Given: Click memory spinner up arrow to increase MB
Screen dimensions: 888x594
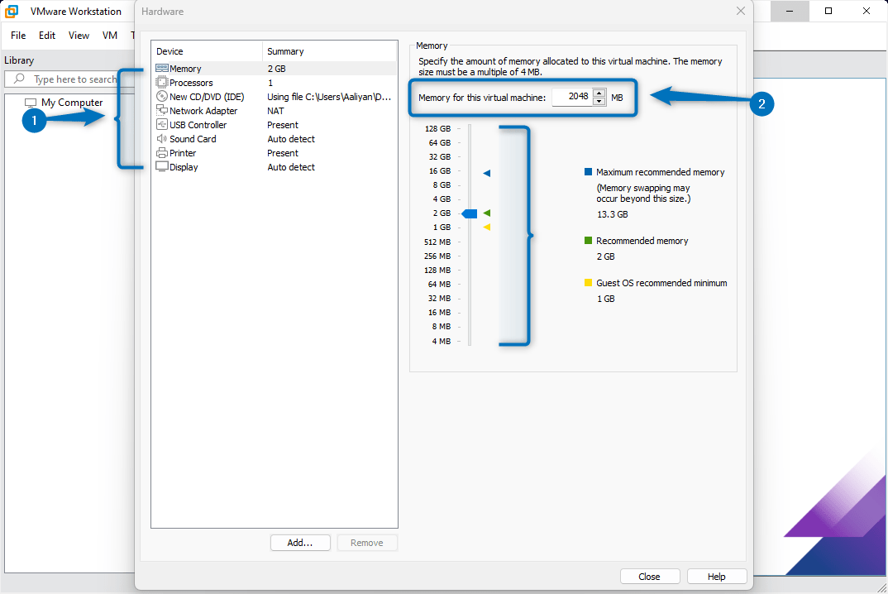Looking at the screenshot, I should 599,93.
